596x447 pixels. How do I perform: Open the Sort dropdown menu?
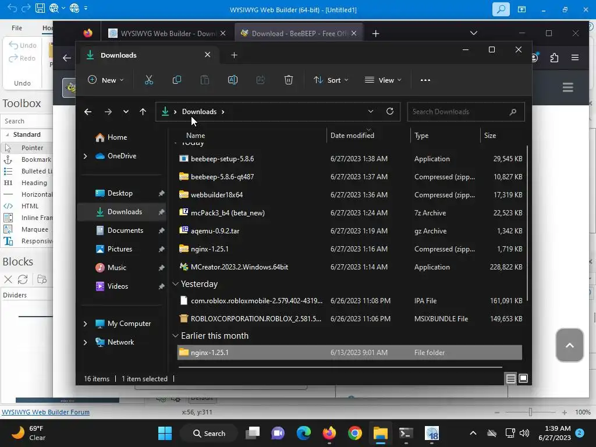331,80
